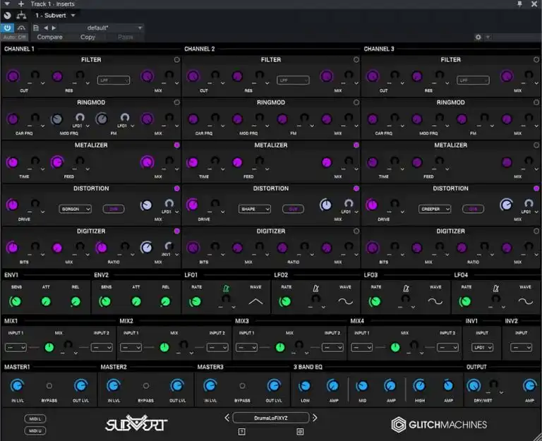Click the Auto: Off automation mode label
542x441 pixels.
15,37
